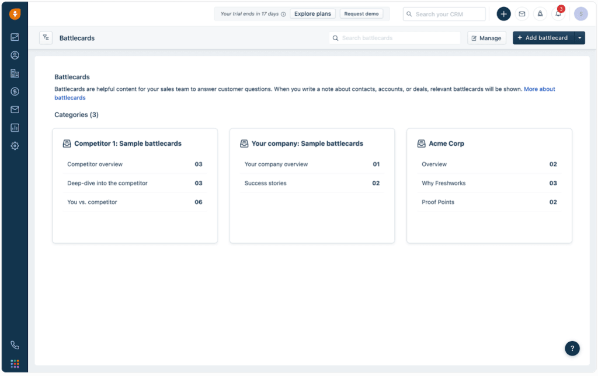Open the You vs. competitor item
598x376 pixels.
tap(92, 202)
